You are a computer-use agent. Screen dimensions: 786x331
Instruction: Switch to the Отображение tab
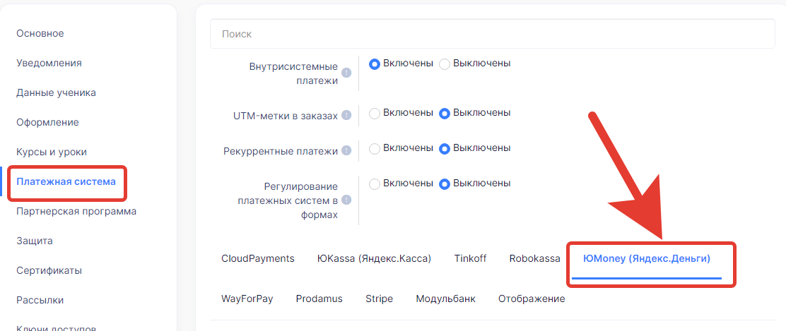[x=532, y=299]
